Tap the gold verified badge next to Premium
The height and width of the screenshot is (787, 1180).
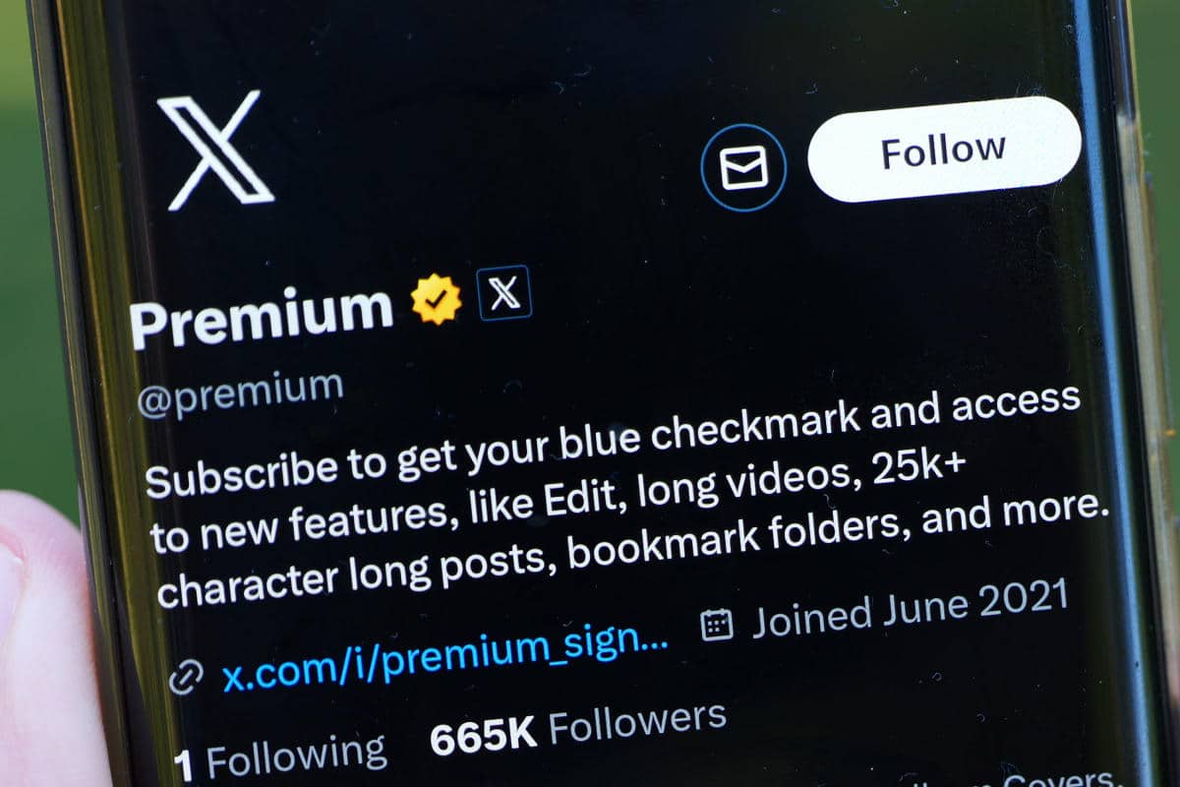(437, 300)
